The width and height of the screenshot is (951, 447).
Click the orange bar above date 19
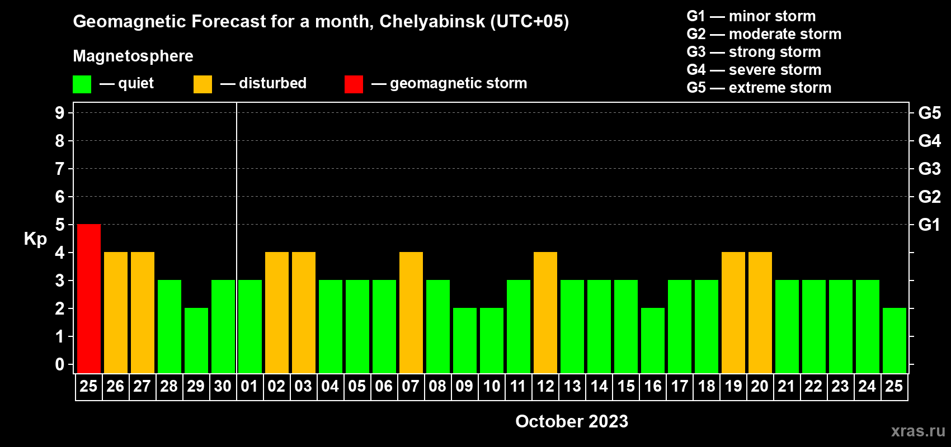coord(733,312)
